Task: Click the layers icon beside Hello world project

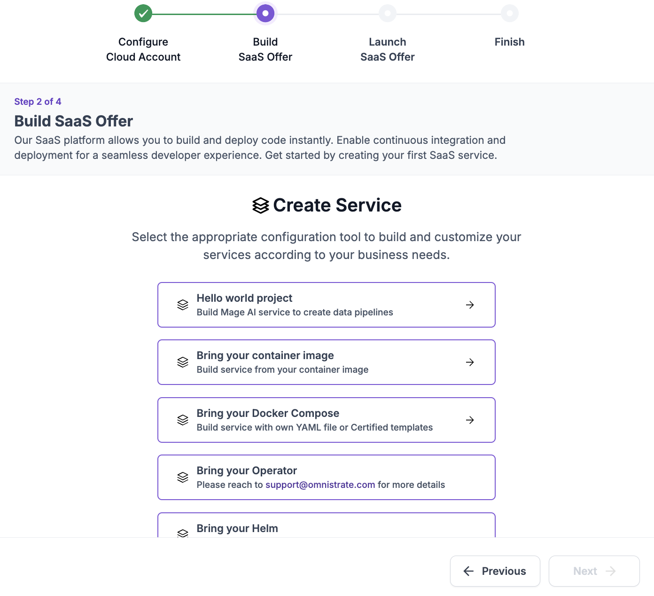Action: [x=183, y=305]
